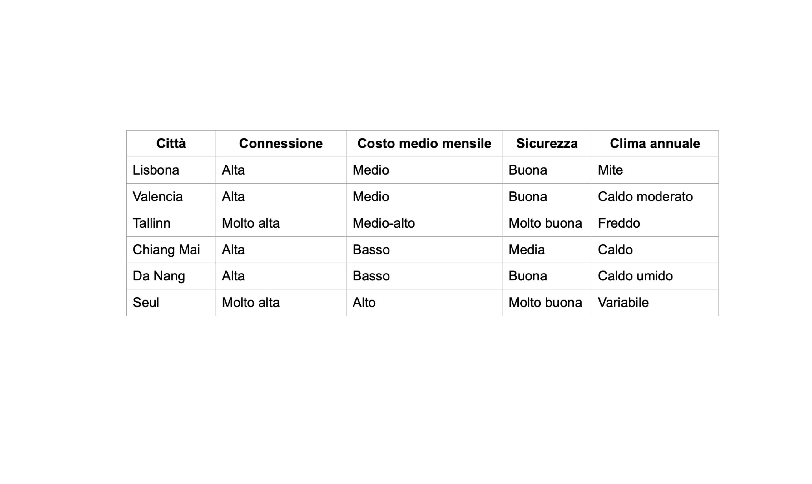This screenshot has width=812, height=484.
Task: Select the Tallinn row name
Action: [x=151, y=223]
